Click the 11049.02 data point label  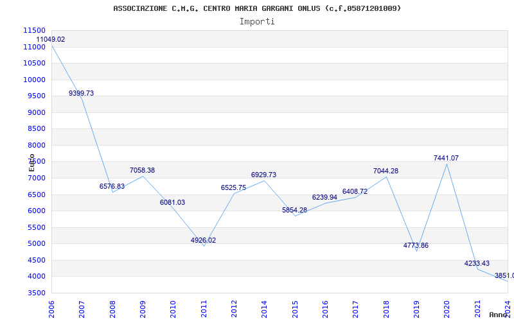click(x=51, y=39)
